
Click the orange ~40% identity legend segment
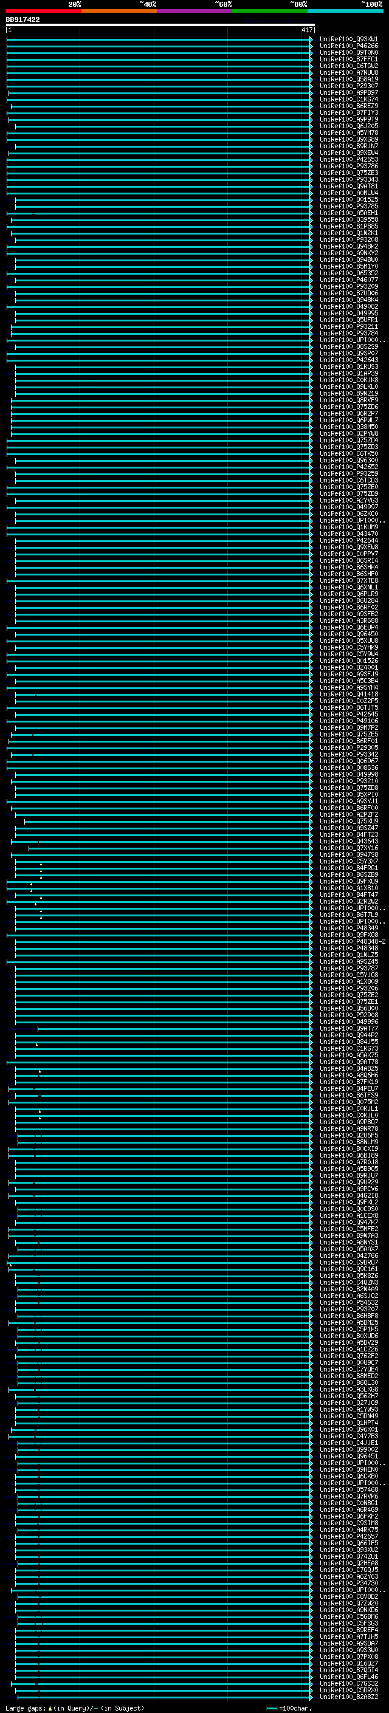pyautogui.click(x=119, y=11)
